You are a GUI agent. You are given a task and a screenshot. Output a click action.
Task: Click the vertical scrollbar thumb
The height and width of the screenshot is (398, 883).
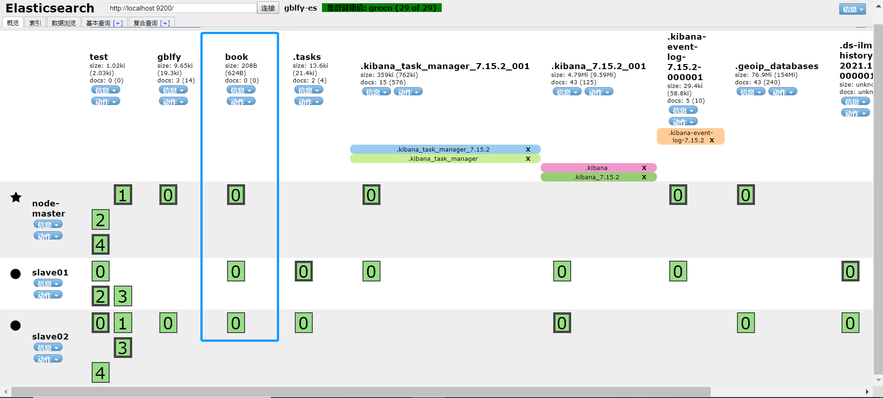(878, 199)
